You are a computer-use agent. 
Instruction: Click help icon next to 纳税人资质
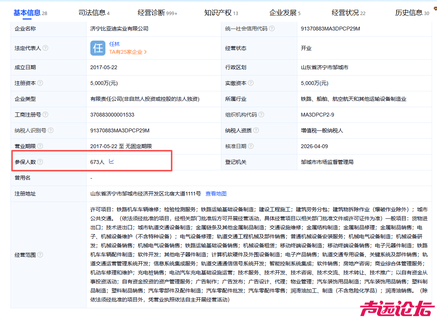click(x=256, y=130)
